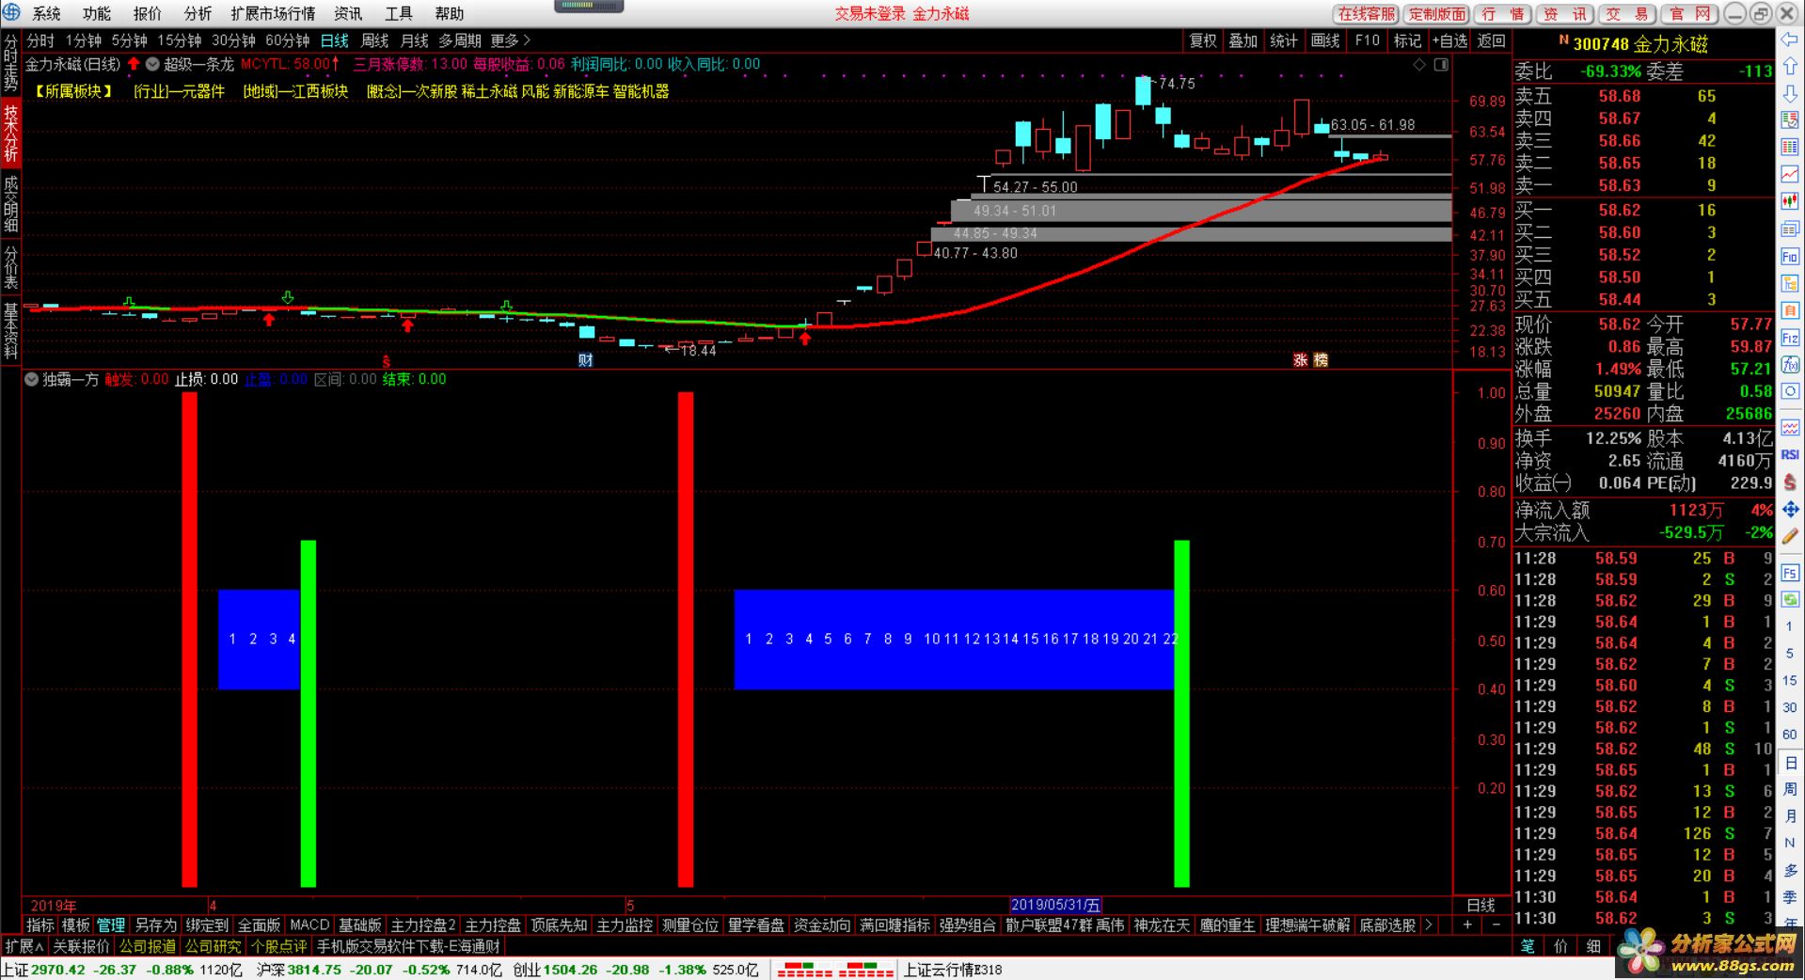This screenshot has height=980, width=1805.
Task: Open the 功能 menu
Action: pos(96,13)
